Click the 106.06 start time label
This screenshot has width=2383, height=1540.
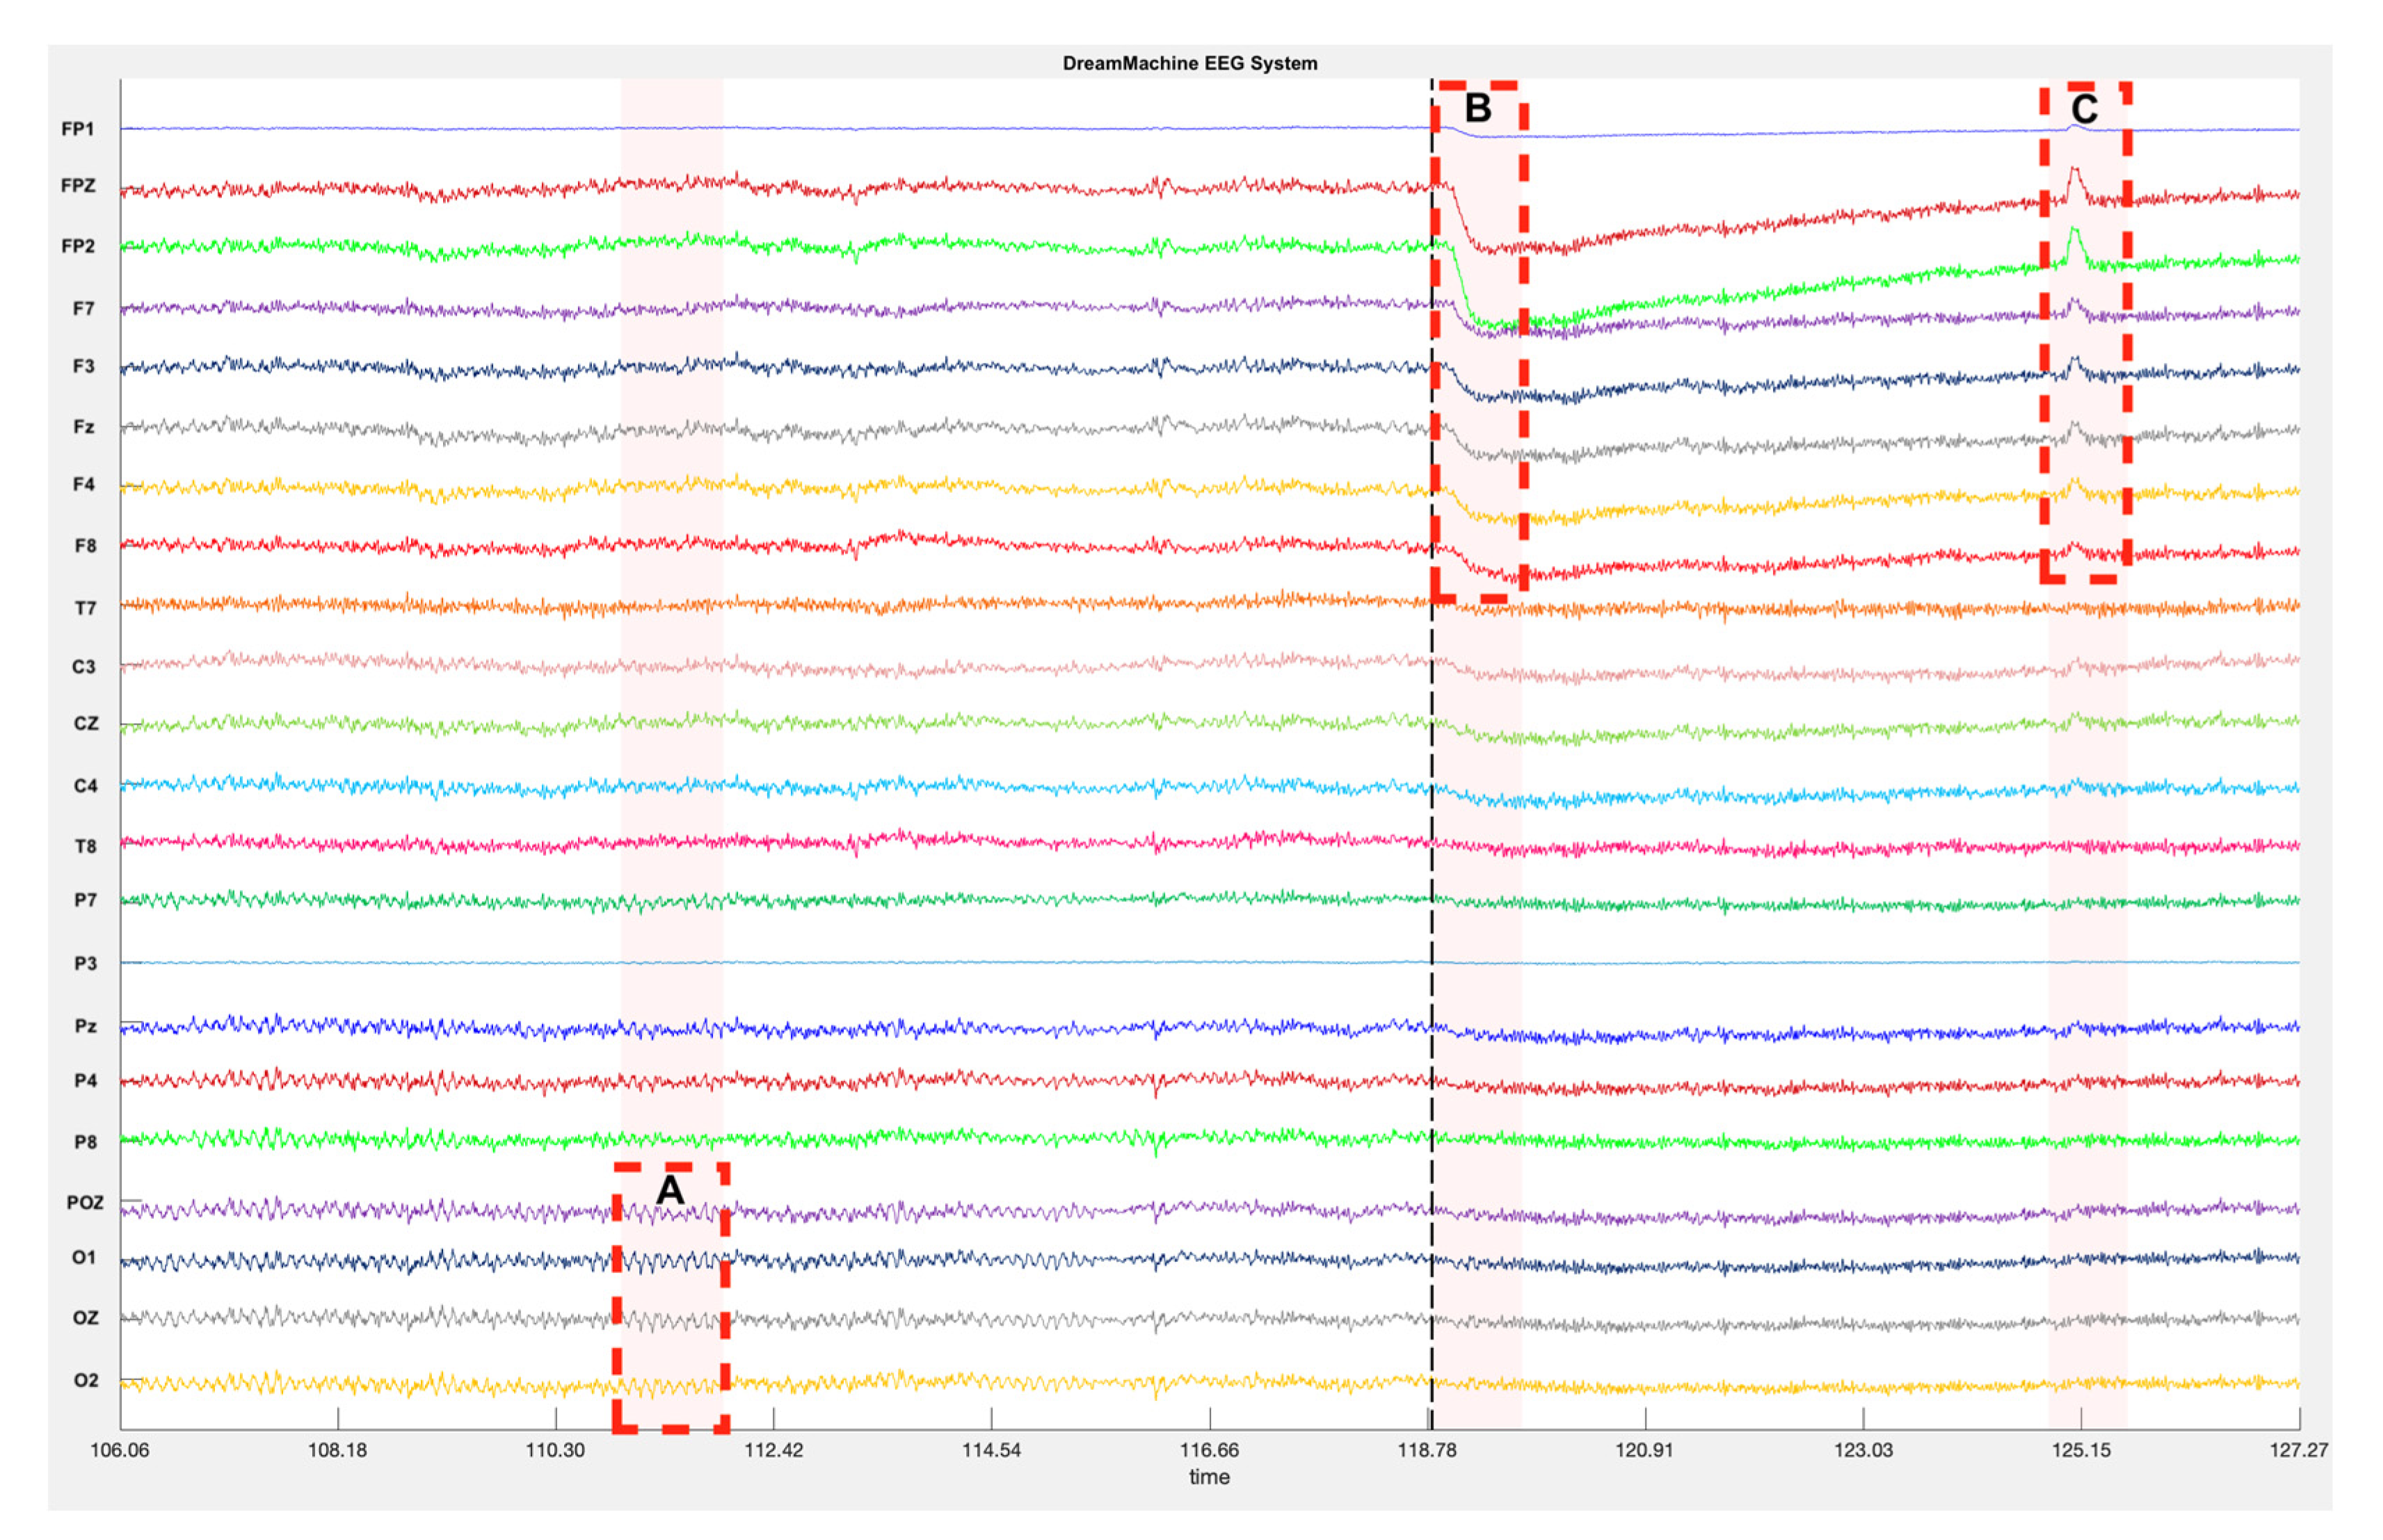[120, 1449]
